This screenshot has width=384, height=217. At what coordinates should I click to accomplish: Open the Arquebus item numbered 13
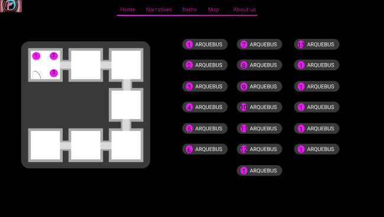(317, 44)
